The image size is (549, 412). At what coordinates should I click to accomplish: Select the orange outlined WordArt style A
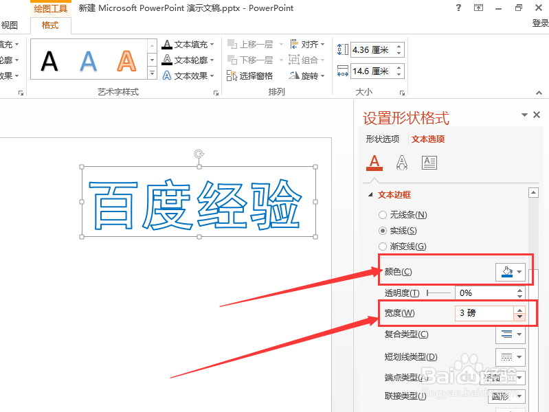click(126, 61)
